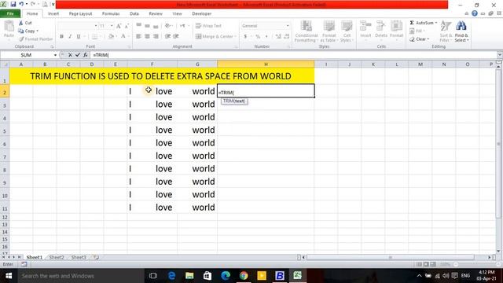
Task: Open the font color A
Action: tap(123, 37)
